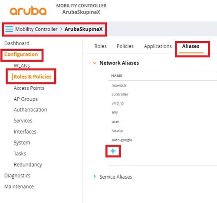This screenshot has width=217, height=203.
Task: Go to Services configuration
Action: point(23,121)
